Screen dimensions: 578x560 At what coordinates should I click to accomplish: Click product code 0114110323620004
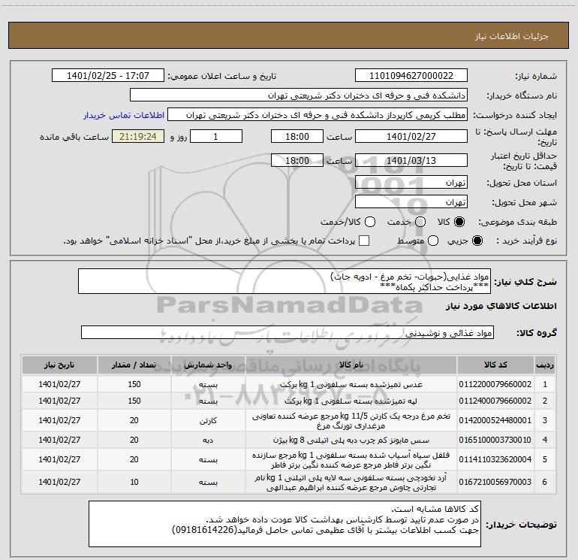495,459
